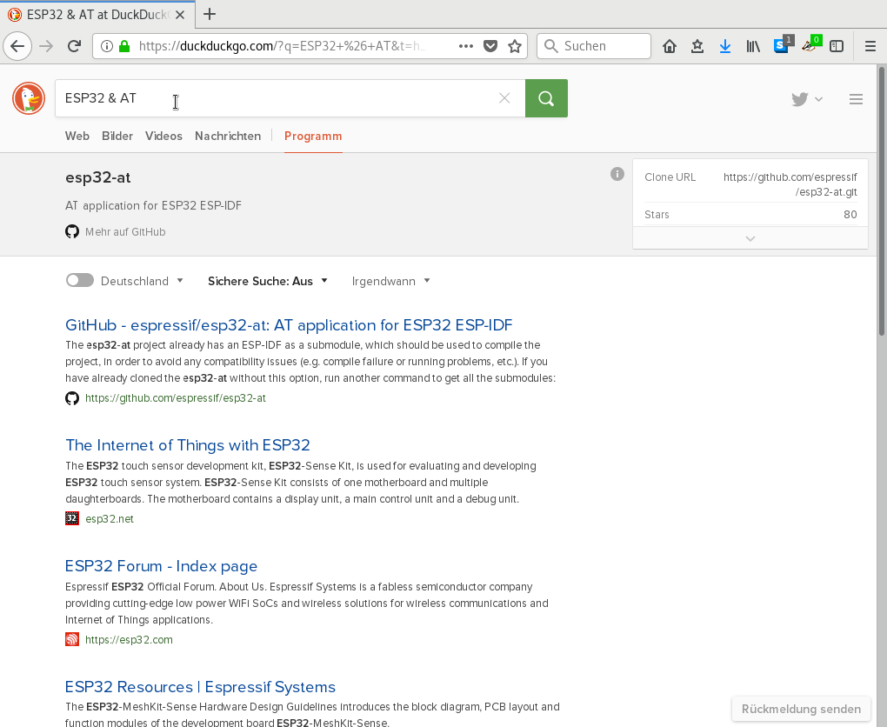Screen dimensions: 887x727
Task: Open the Sichere Suche: Aus dropdown
Action: click(268, 281)
